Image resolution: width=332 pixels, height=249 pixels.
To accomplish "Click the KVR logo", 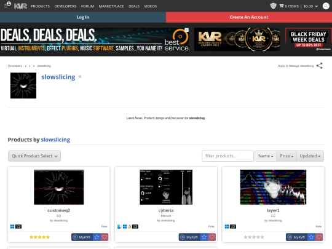I will [x=20, y=6].
